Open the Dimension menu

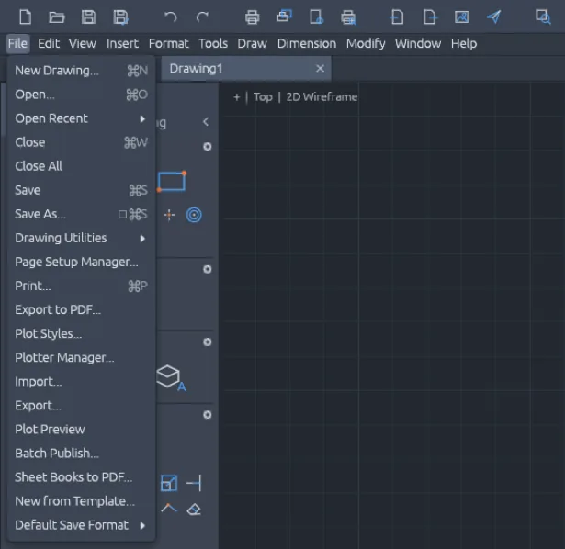[307, 43]
